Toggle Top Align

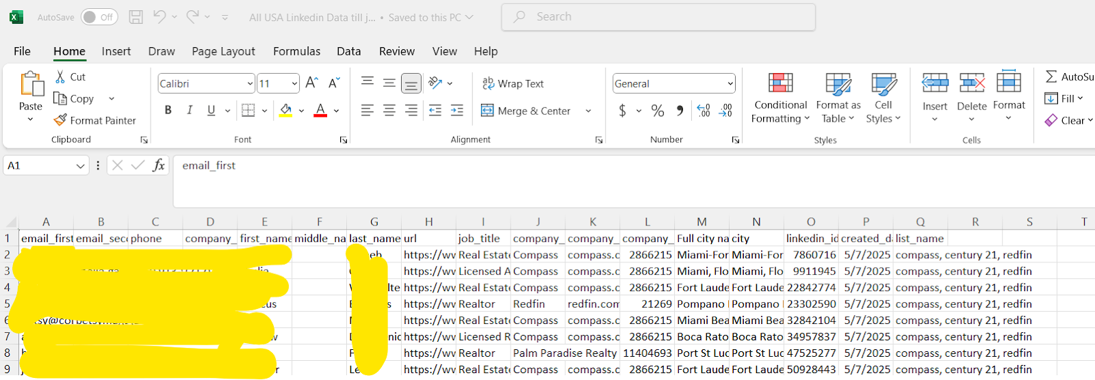tap(368, 83)
